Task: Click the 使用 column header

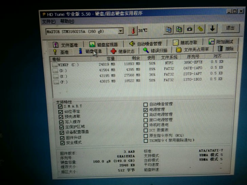Action: tap(149, 58)
